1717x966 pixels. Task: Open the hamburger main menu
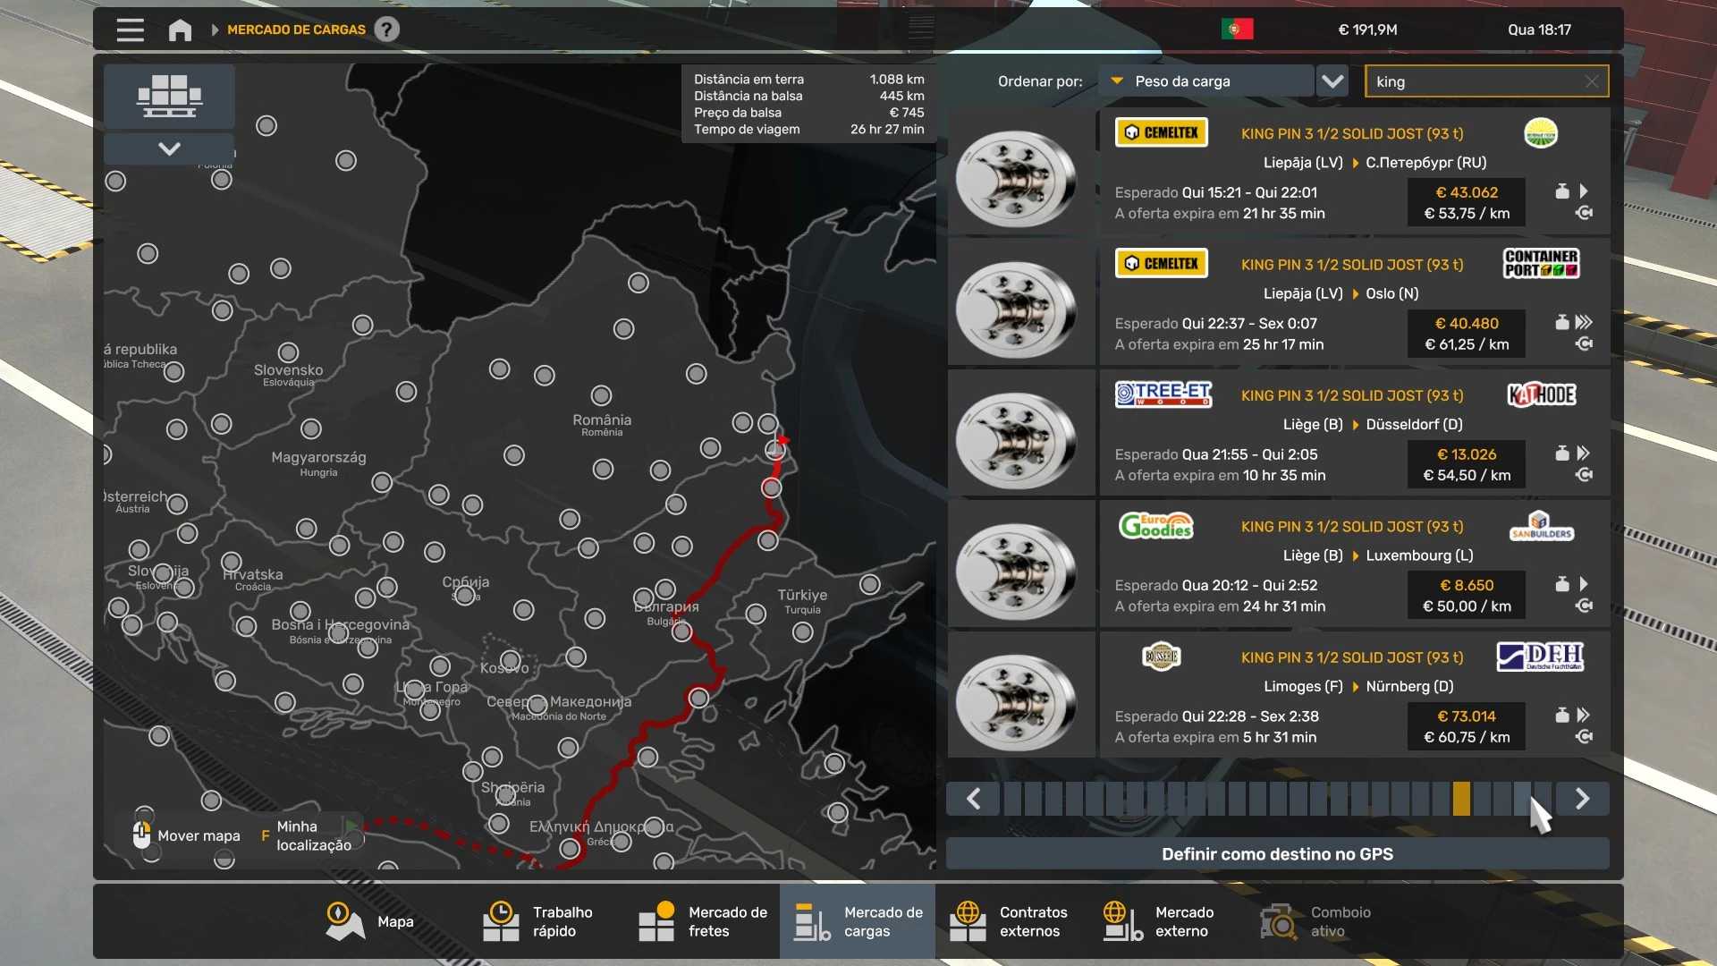tap(130, 30)
